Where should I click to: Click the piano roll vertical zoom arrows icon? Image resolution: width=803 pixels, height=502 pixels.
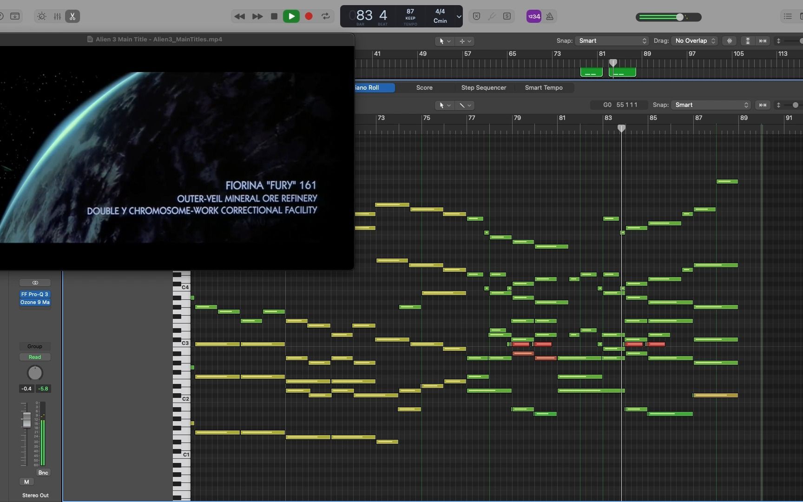click(x=778, y=105)
